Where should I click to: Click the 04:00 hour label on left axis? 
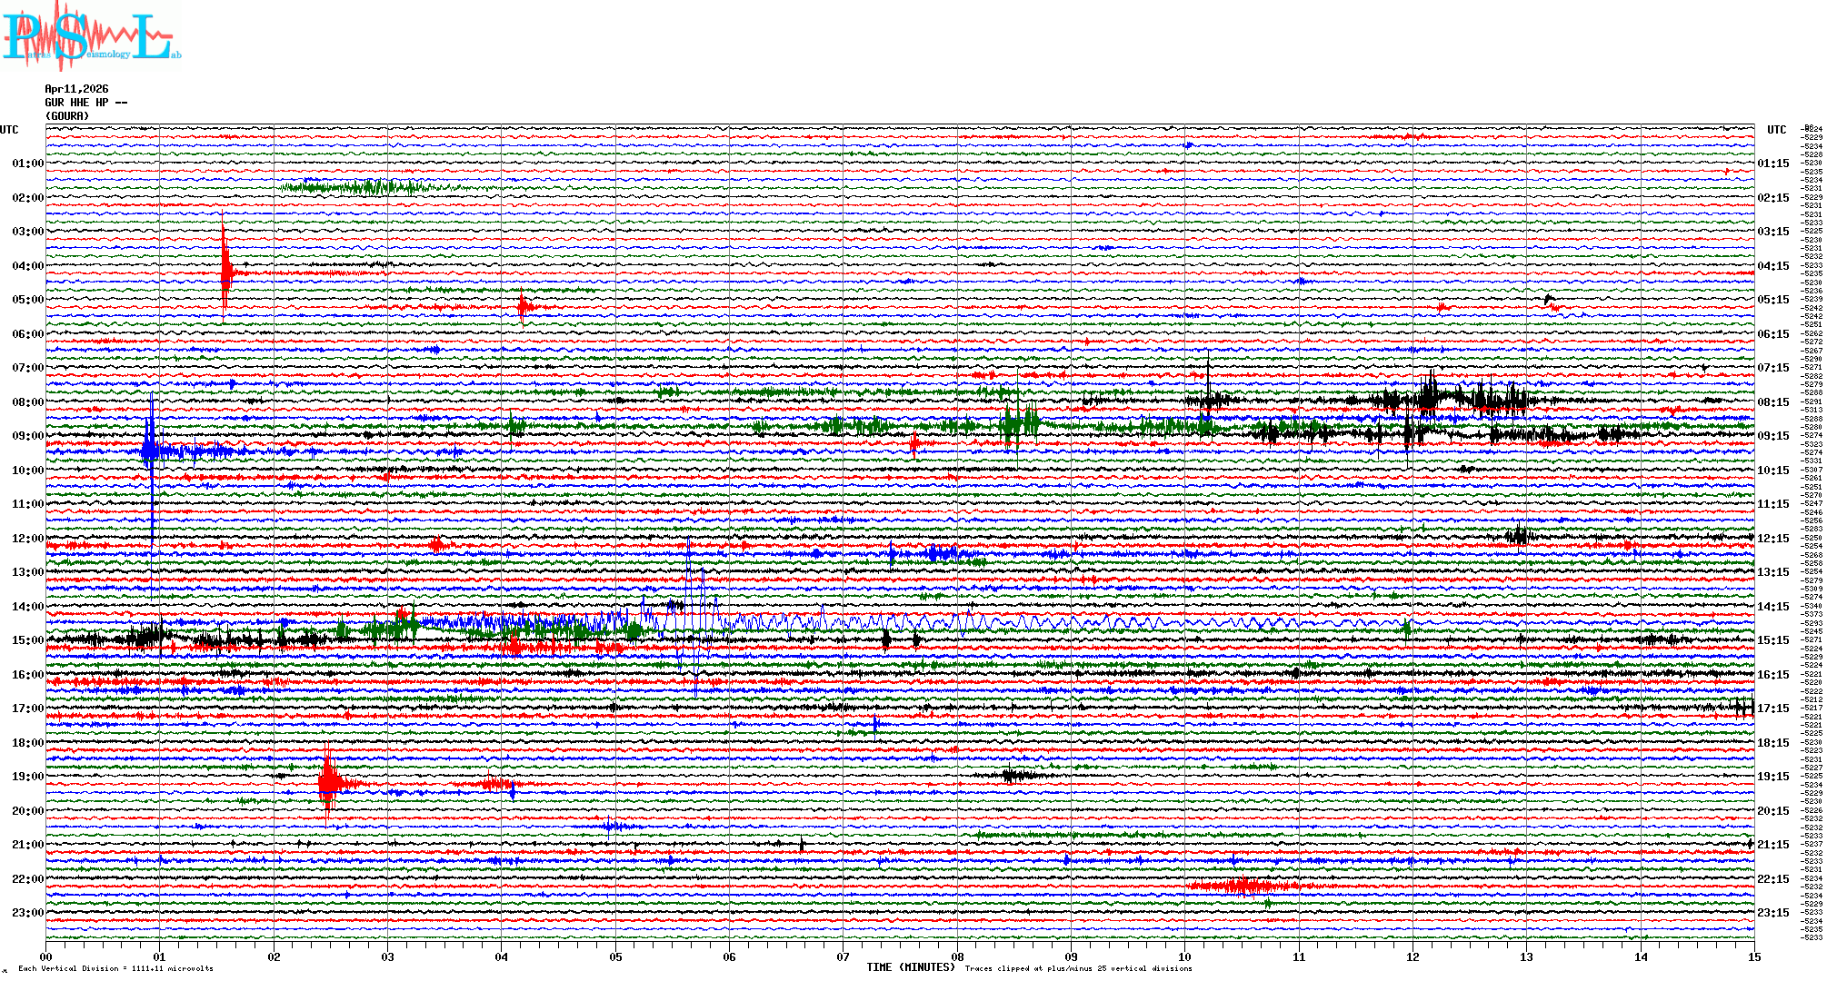pyautogui.click(x=27, y=266)
